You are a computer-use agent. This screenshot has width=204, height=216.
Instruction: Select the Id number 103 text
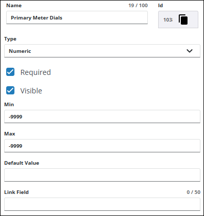[x=168, y=20]
